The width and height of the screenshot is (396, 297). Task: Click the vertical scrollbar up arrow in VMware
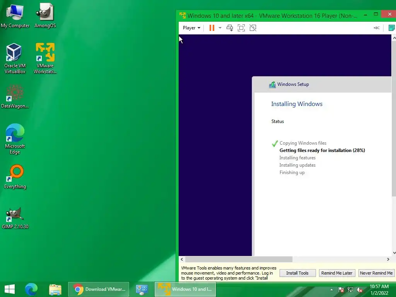point(394,38)
